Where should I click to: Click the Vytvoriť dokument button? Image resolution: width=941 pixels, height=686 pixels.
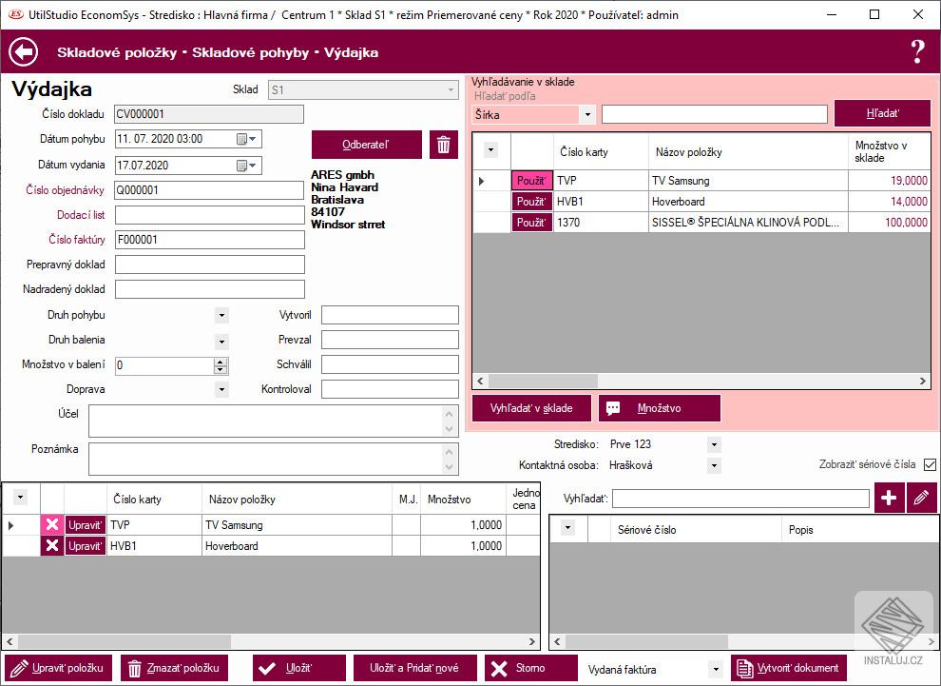click(788, 668)
